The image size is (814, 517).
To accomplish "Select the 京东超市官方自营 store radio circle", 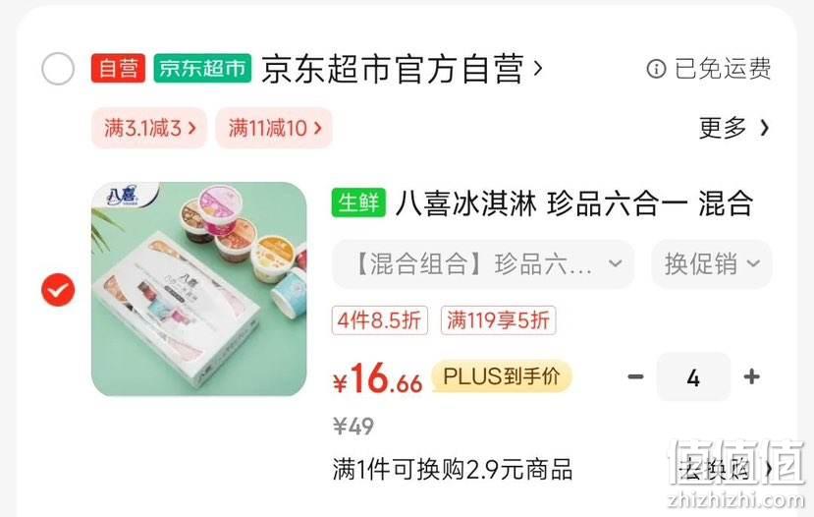I will pyautogui.click(x=58, y=69).
